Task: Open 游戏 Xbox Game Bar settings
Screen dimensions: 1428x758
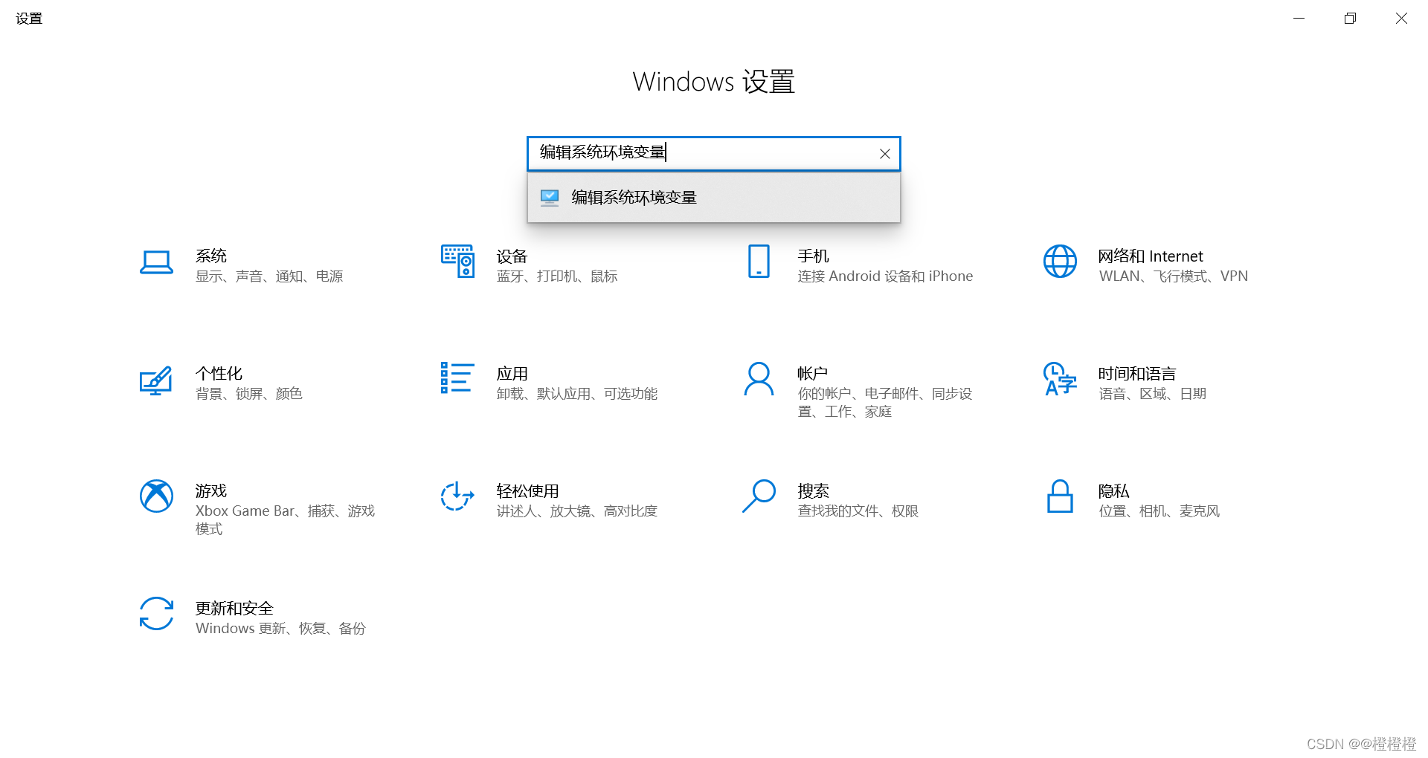Action: pos(156,496)
